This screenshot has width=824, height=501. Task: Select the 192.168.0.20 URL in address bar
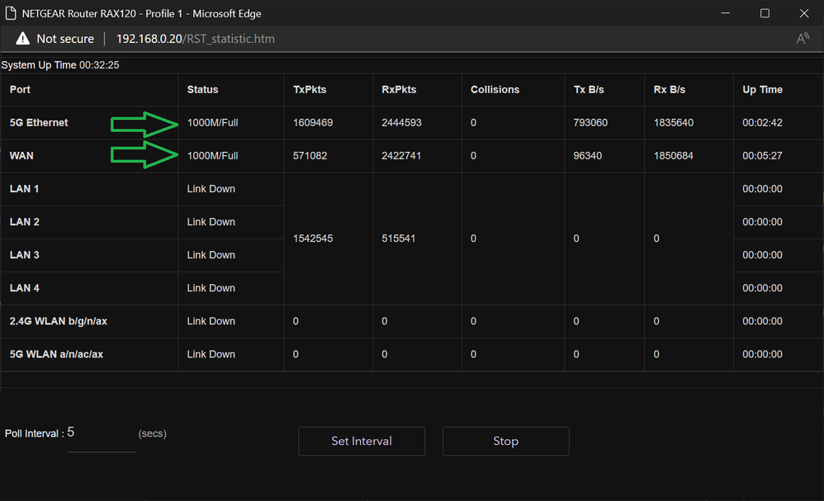[195, 39]
